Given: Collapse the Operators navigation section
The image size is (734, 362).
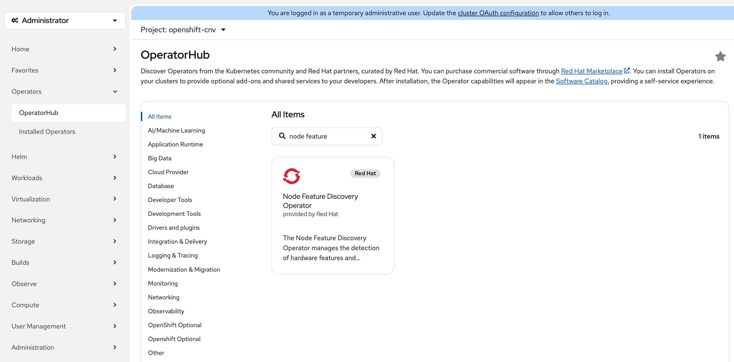Looking at the screenshot, I should click(x=64, y=91).
